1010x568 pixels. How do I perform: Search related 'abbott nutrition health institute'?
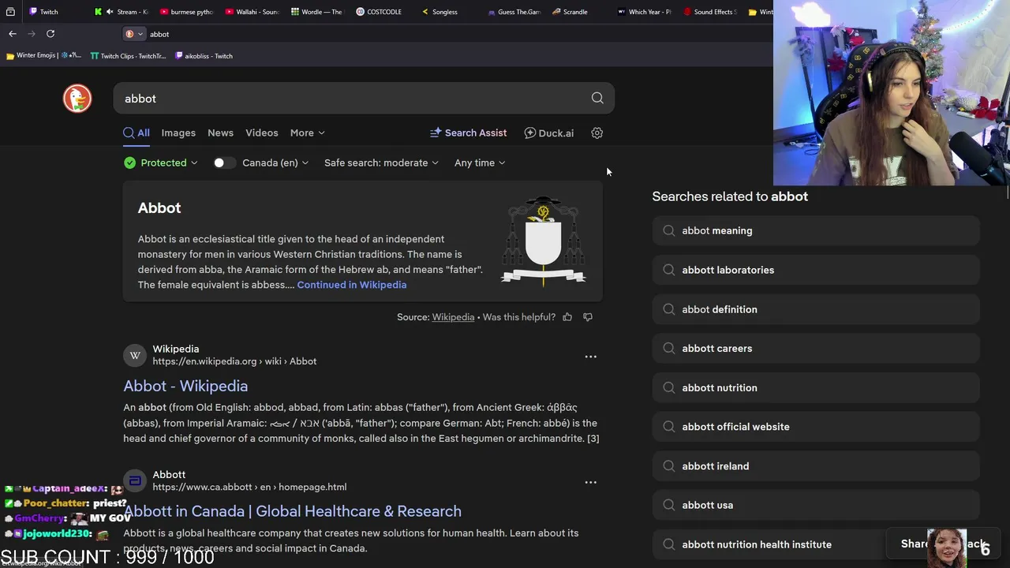point(816,544)
